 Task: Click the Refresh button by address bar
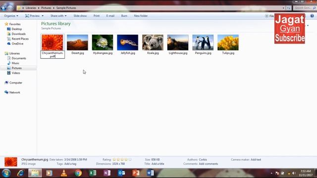[288, 8]
